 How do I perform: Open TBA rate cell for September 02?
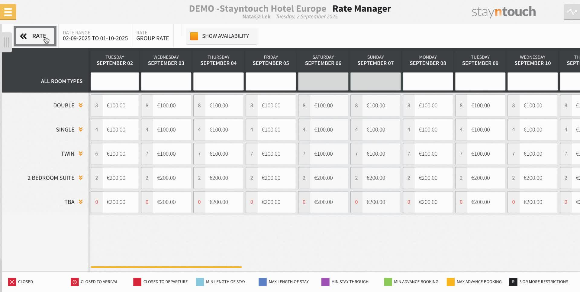click(x=115, y=202)
